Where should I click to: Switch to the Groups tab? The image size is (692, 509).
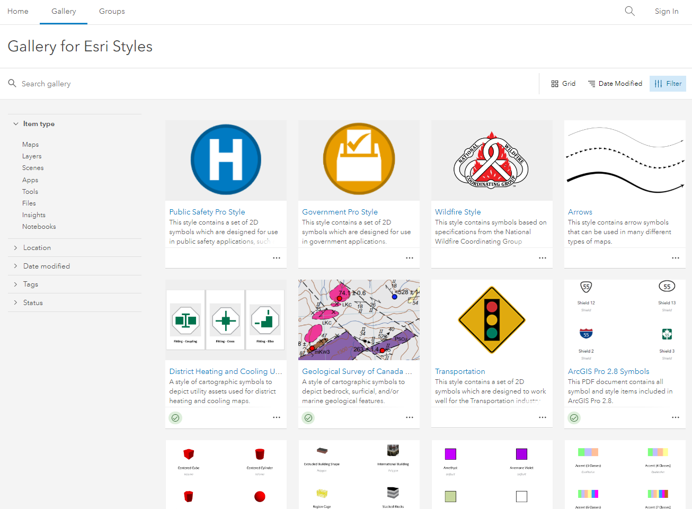[x=111, y=11]
